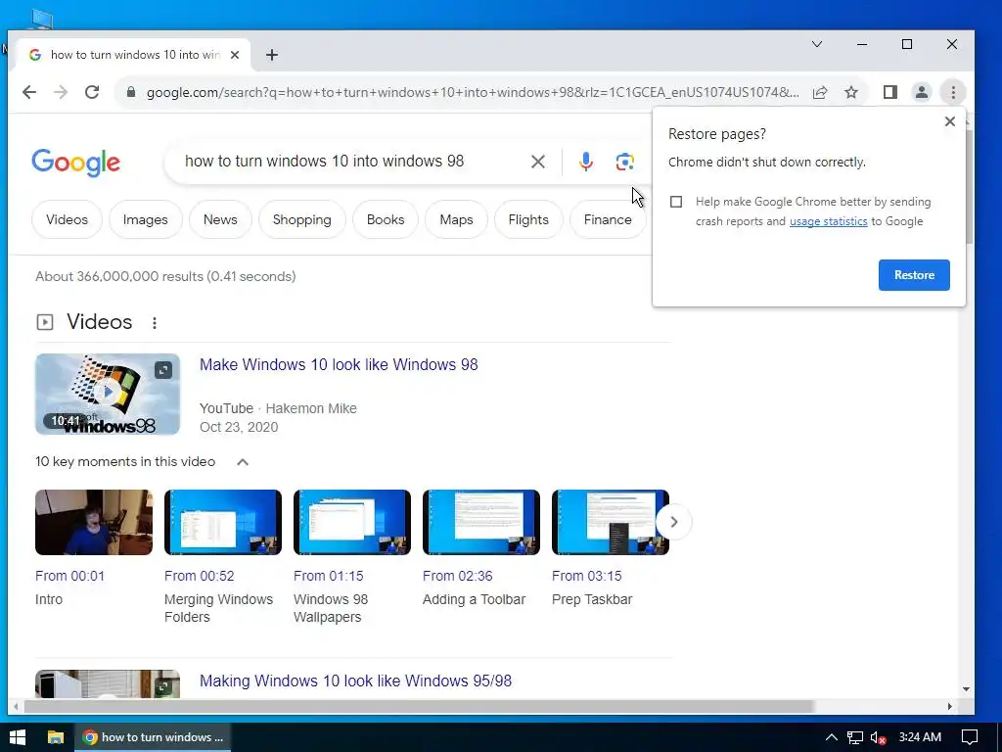1002x752 pixels.
Task: Click the vertical scrollbar thumb
Action: coord(968,185)
